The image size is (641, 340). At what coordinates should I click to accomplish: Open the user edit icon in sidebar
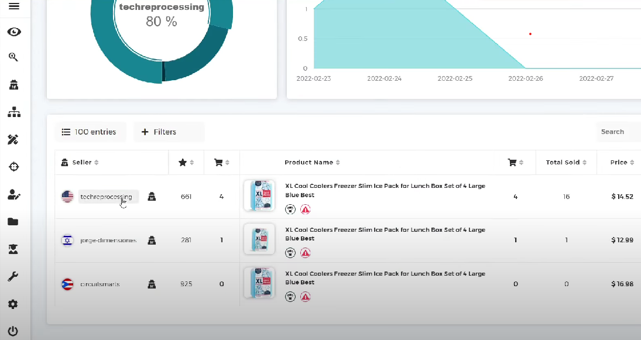pos(14,194)
